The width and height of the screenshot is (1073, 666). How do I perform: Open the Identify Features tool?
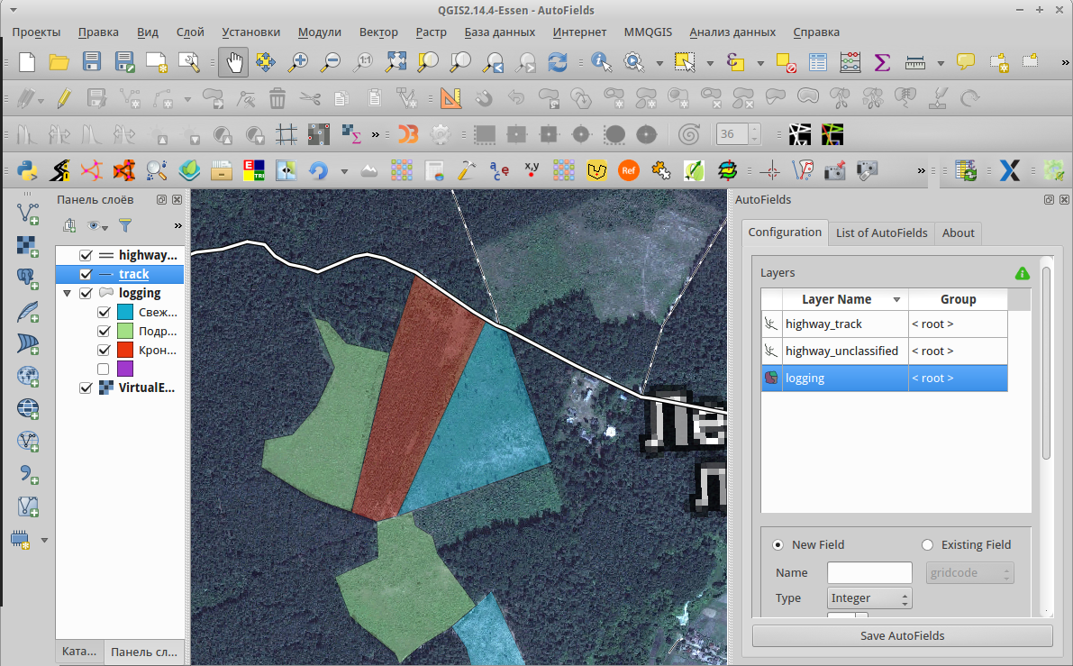click(599, 62)
